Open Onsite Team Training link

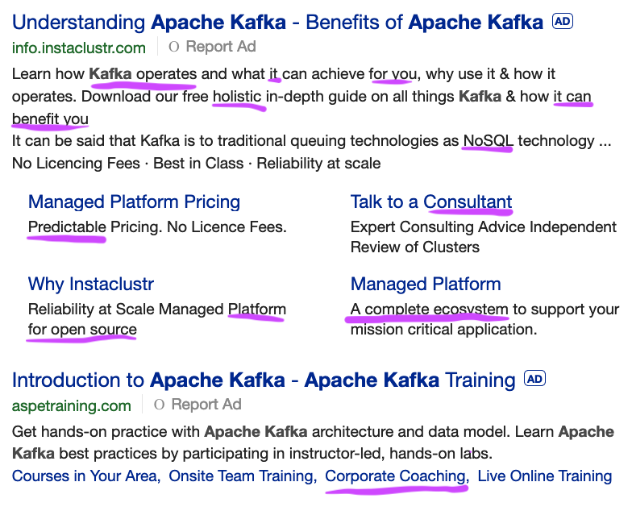coord(243,476)
